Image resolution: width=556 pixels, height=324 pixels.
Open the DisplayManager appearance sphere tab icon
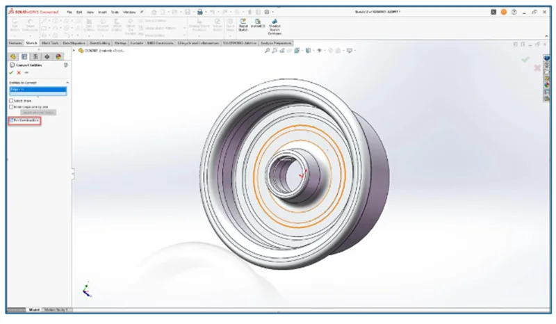click(58, 56)
